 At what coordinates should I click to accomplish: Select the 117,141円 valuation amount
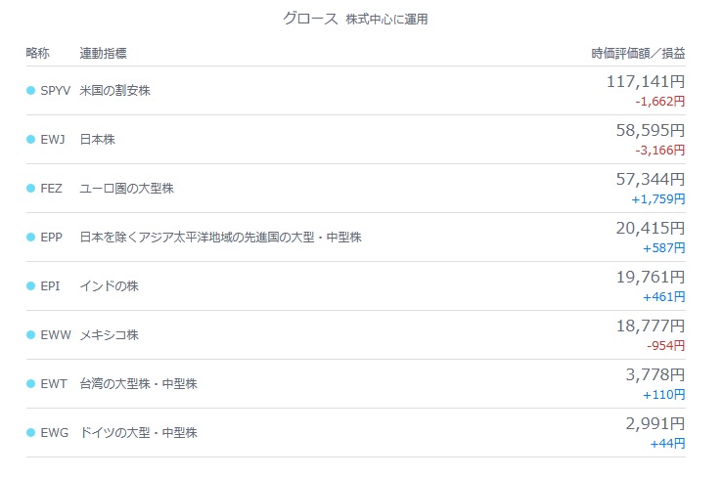pos(646,81)
